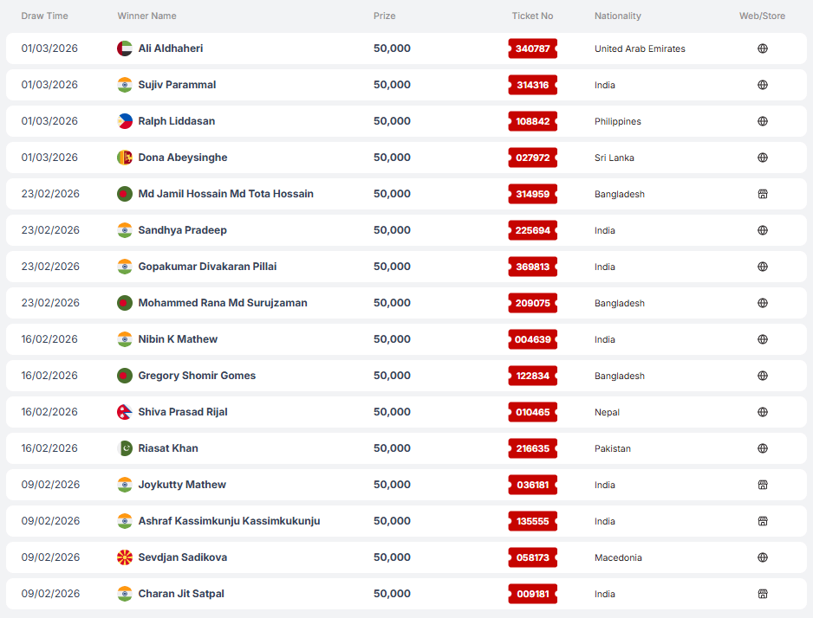The image size is (813, 618).
Task: Click the store icon in Charan Jit Satpal's row
Action: coord(763,594)
